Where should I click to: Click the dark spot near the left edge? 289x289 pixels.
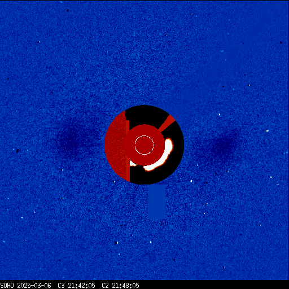(x=17, y=151)
